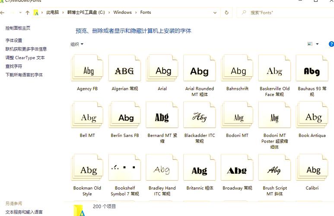Screen dimensions: 334x216
Task: Expand chevron after 韩博士PE工具盘 (C:)
Action: pyautogui.click(x=109, y=13)
